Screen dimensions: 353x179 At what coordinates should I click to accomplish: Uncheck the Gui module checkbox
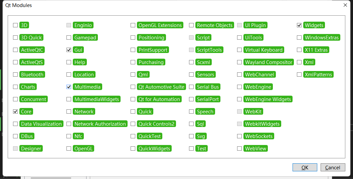(x=69, y=50)
